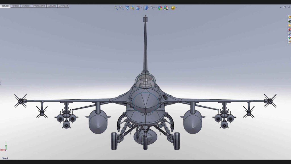Open the Design Library task pane icon
This screenshot has height=164, width=291.
point(289,21)
